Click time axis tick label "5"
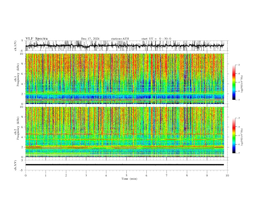256x197 pixels. 126,175
